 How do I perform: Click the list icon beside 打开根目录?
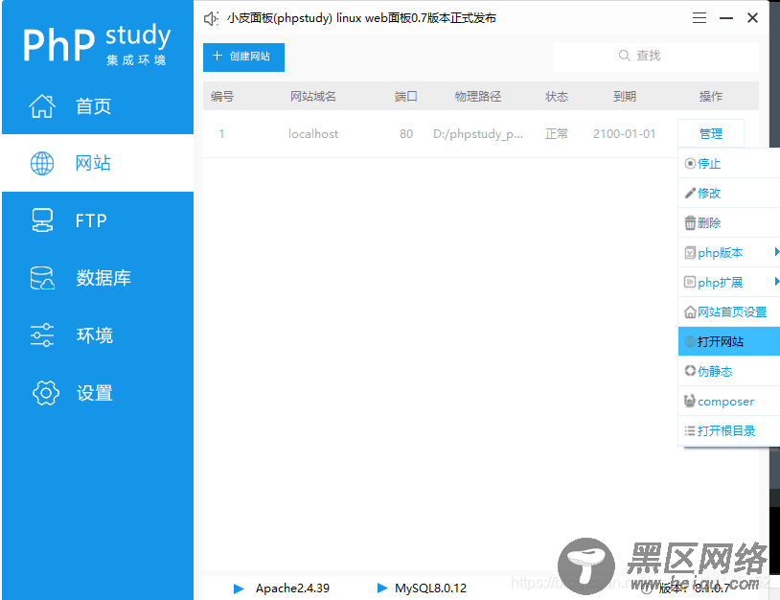[x=690, y=431]
